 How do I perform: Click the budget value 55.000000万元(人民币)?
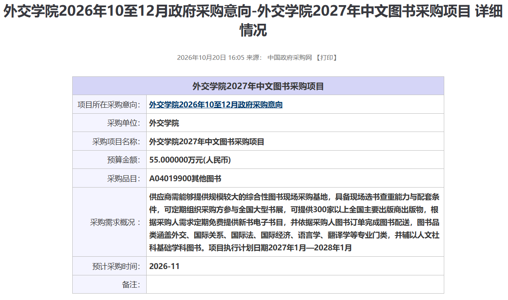pyautogui.click(x=190, y=160)
